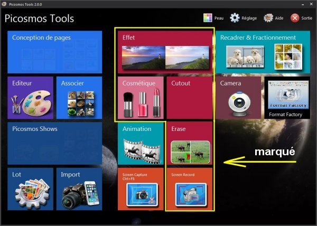Launch Editeur with the paint palette icon
The width and height of the screenshot is (317, 226).
tap(30, 98)
